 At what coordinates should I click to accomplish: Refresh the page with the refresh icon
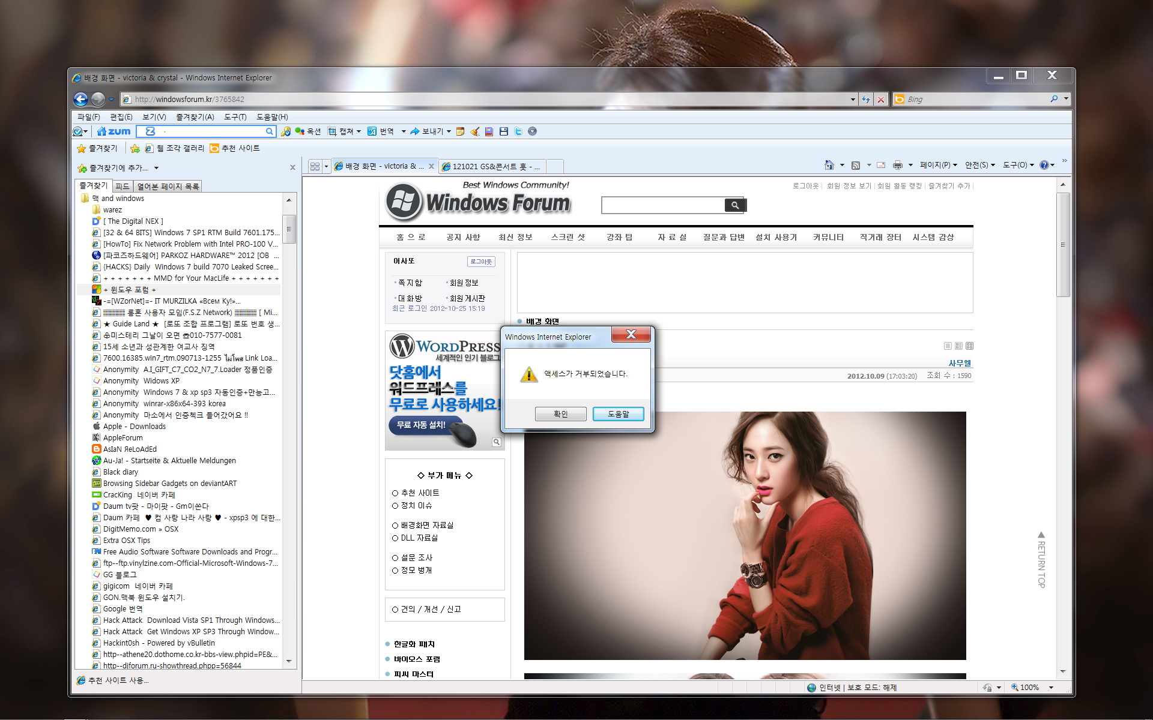pos(865,100)
